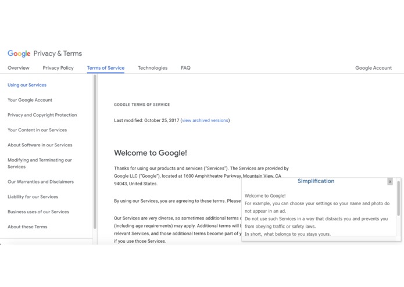Click the Privacy & Terms page title
The height and width of the screenshot is (287, 404).
58,53
